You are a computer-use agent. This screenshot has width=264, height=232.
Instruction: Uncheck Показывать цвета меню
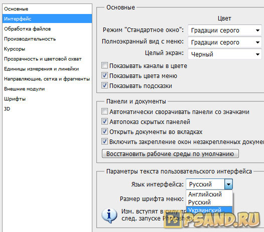(x=104, y=75)
